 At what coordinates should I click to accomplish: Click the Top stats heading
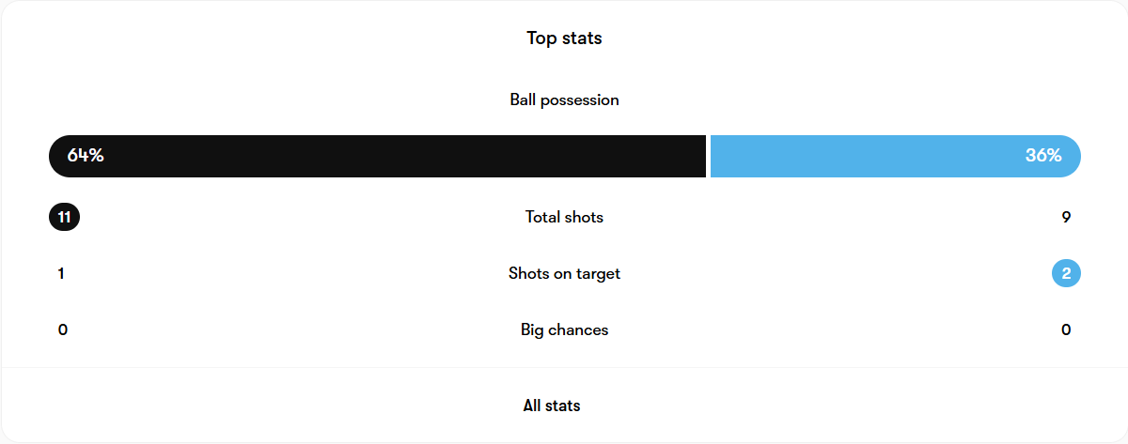(x=564, y=38)
